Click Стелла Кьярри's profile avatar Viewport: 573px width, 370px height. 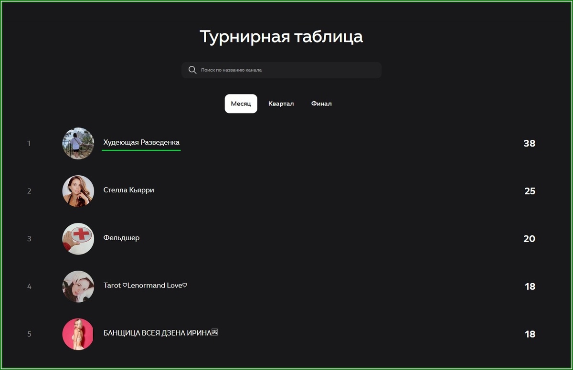point(78,191)
